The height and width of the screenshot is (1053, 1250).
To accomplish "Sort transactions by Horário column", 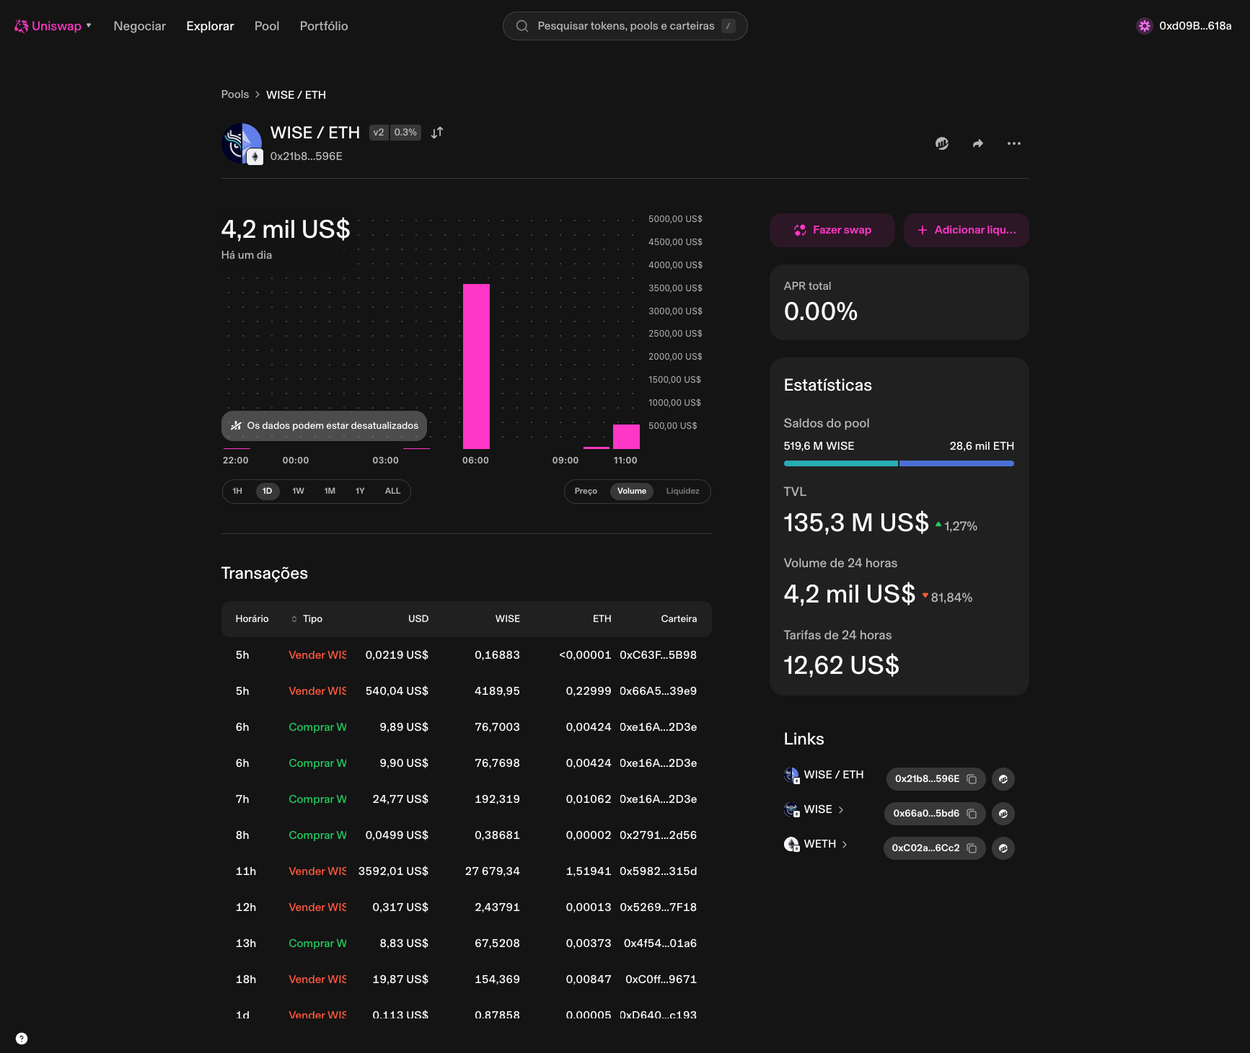I will 252,618.
